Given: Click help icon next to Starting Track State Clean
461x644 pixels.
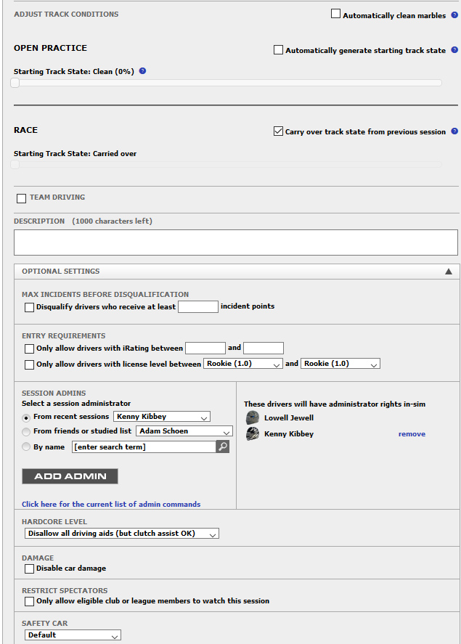Looking at the screenshot, I should pos(142,71).
